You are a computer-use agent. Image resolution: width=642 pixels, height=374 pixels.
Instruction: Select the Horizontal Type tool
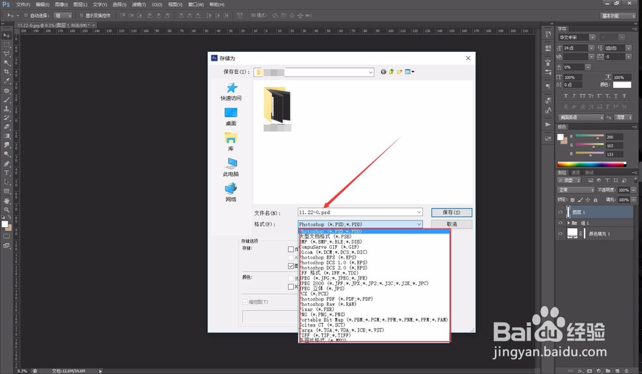6,173
